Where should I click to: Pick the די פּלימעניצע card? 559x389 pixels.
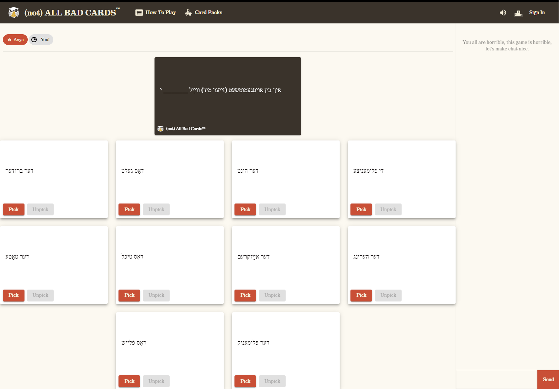pos(361,210)
